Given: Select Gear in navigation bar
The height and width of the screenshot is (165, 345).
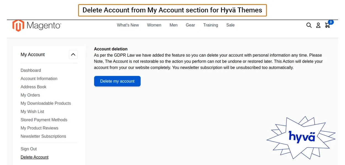Looking at the screenshot, I should tap(190, 25).
